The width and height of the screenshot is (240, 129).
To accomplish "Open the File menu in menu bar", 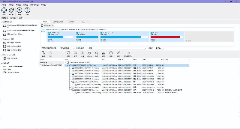I will pos(3,5).
